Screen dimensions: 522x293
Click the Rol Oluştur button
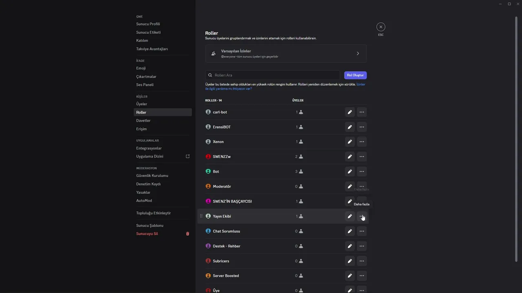pyautogui.click(x=355, y=75)
